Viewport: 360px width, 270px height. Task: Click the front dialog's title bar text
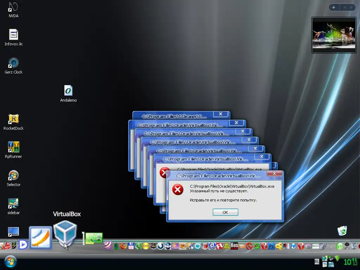[x=218, y=176]
